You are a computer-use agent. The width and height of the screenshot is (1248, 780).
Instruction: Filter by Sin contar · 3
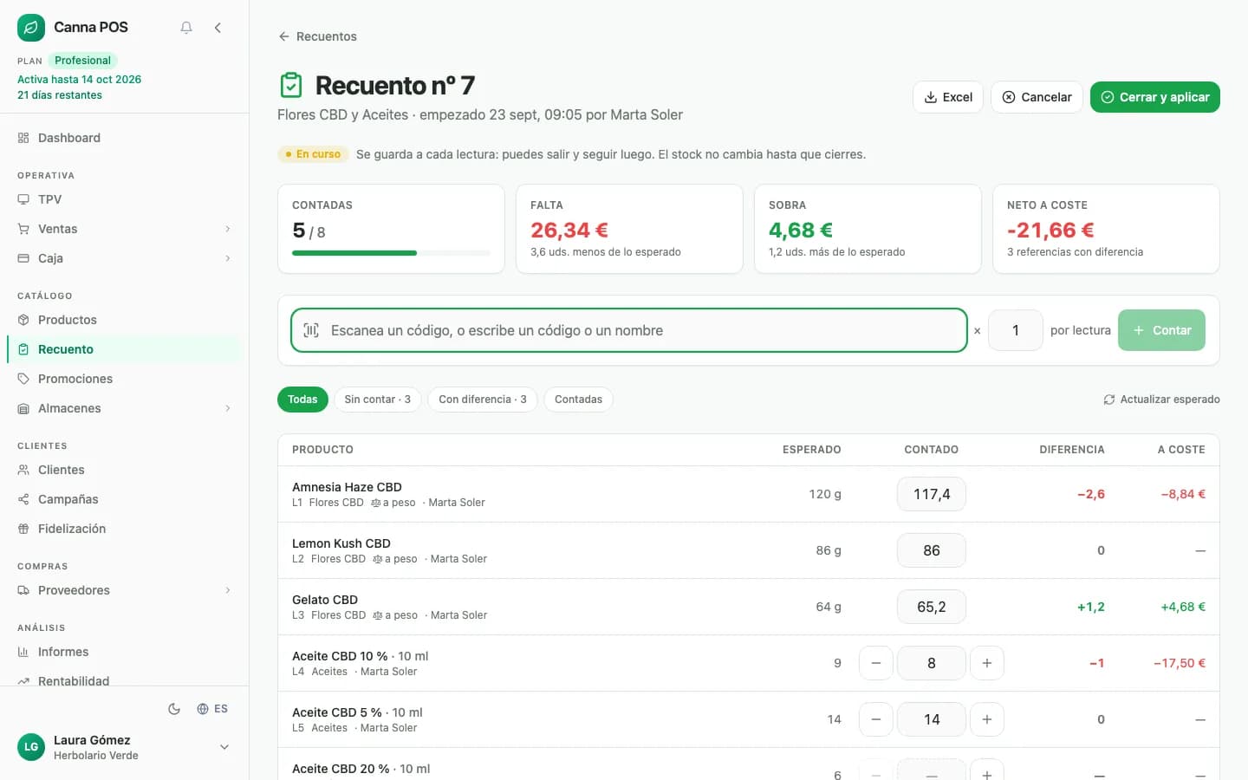click(x=378, y=400)
